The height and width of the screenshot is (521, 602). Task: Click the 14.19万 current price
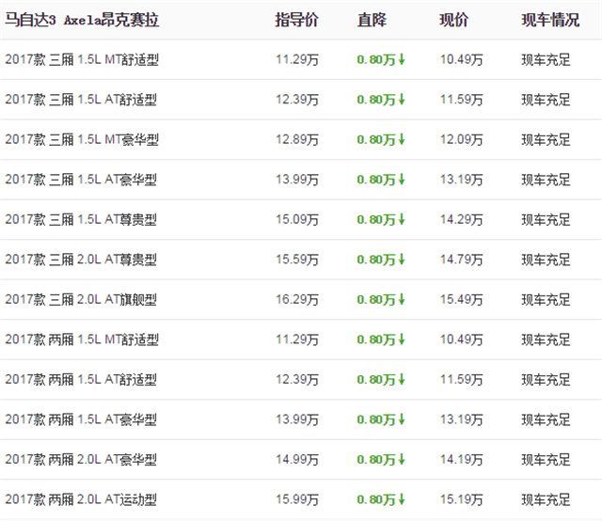(x=462, y=459)
